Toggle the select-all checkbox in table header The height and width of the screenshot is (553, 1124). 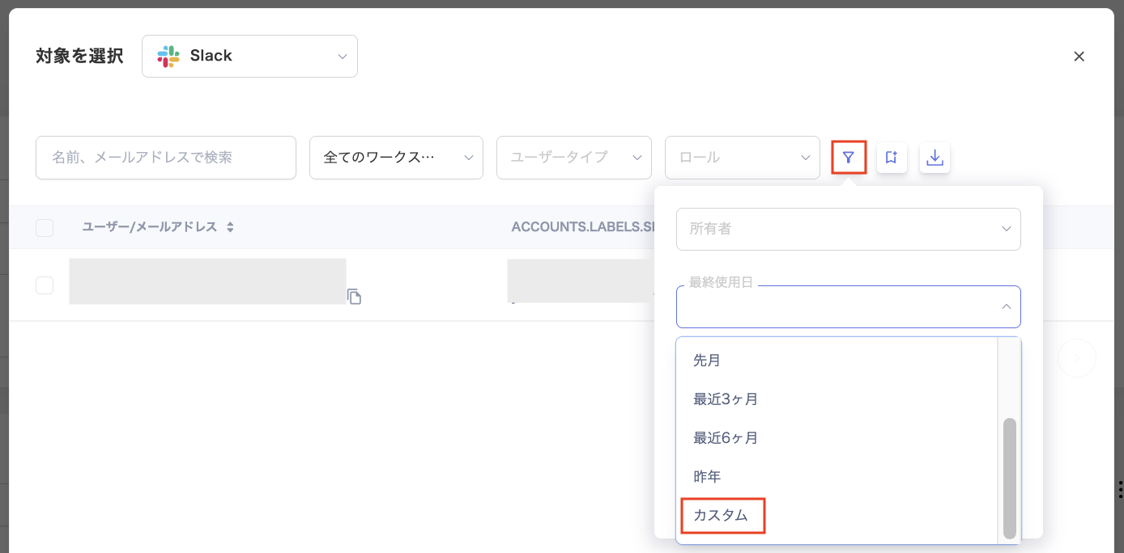click(x=45, y=228)
